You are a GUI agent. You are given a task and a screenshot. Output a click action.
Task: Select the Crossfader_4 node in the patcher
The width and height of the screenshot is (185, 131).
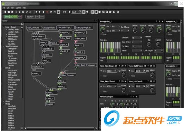(x=38, y=67)
